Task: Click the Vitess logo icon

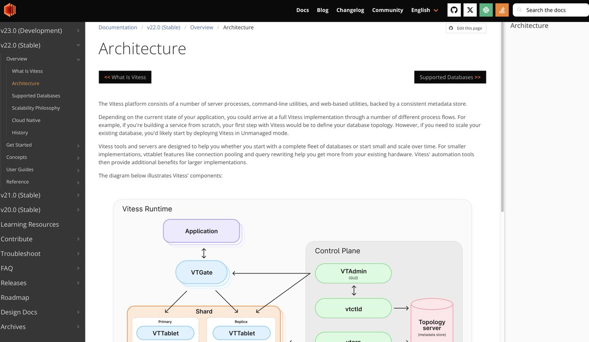Action: point(10,10)
